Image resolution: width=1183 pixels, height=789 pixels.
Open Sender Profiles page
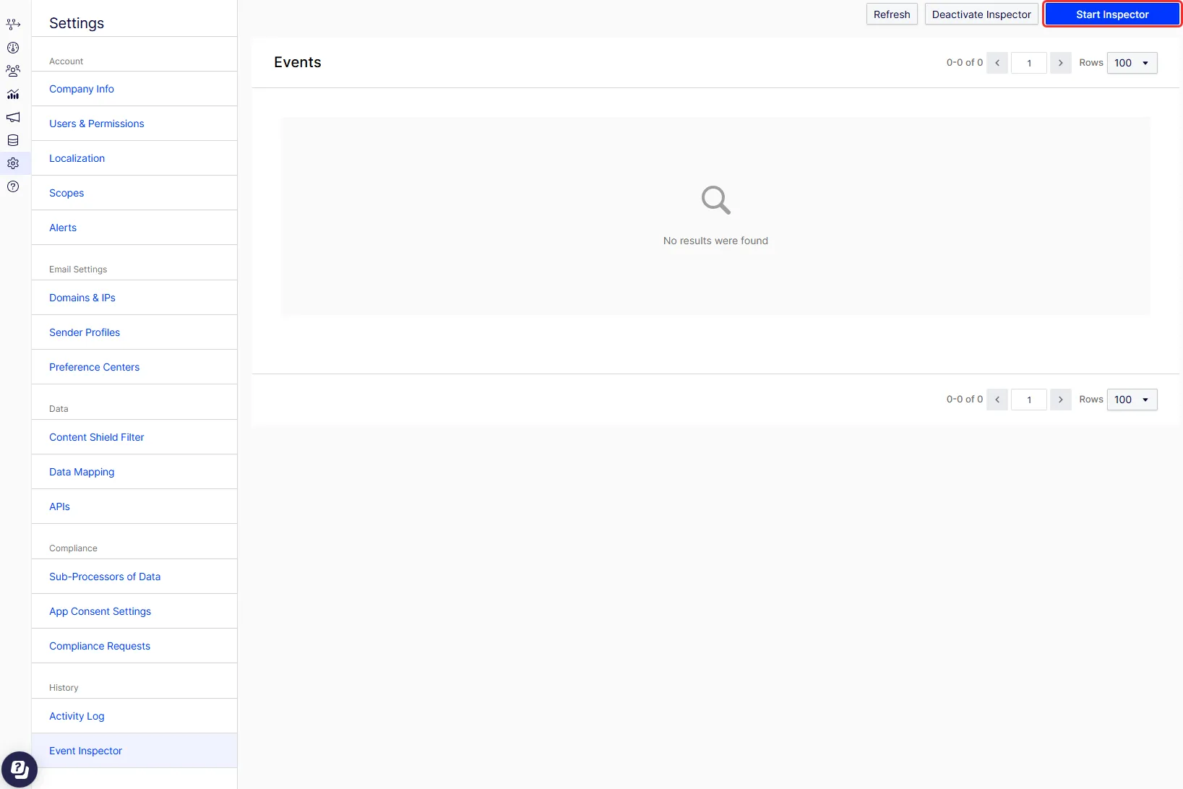(134, 332)
